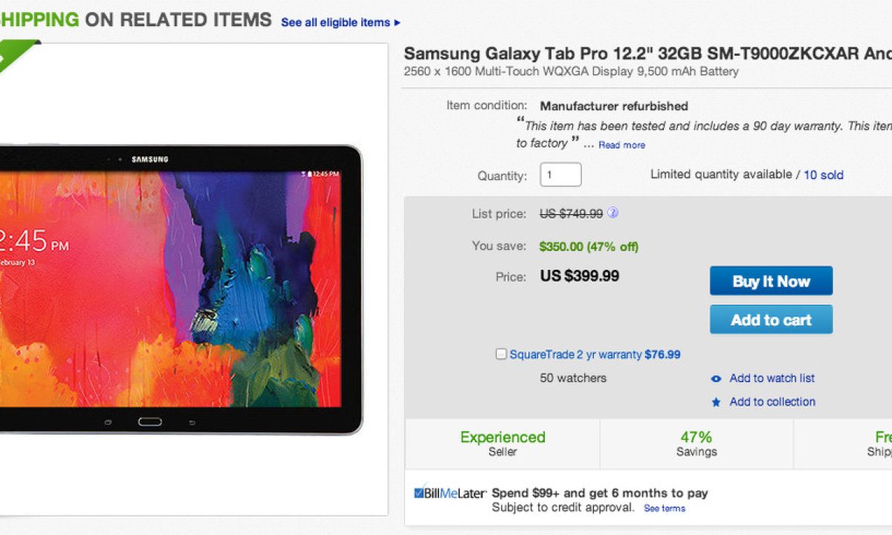Select the Experienced Seller section
892x535 pixels.
502,444
